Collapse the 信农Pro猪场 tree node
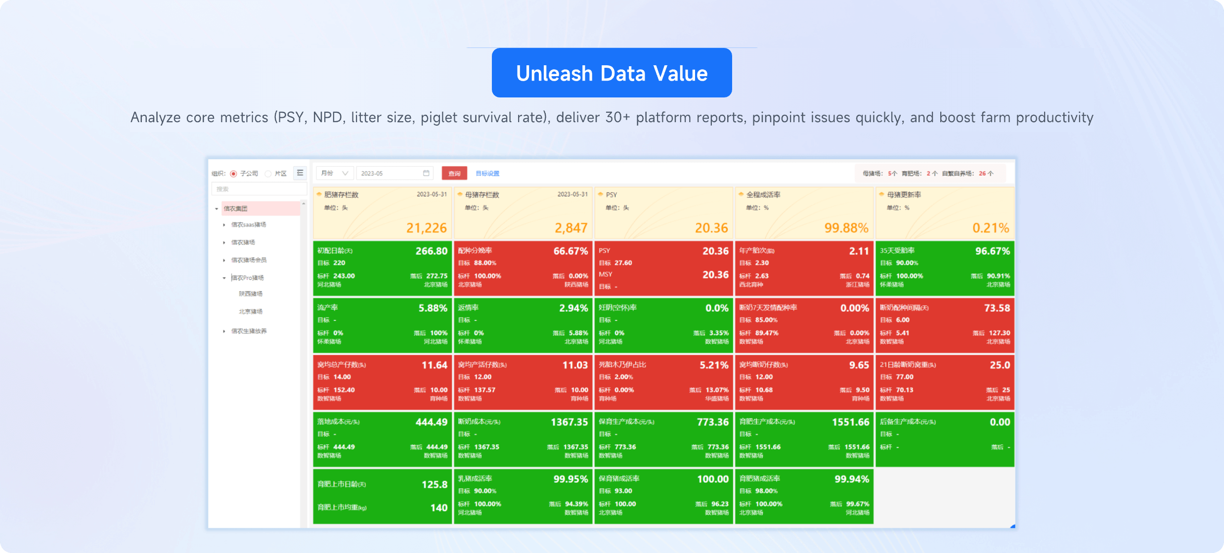 click(224, 278)
